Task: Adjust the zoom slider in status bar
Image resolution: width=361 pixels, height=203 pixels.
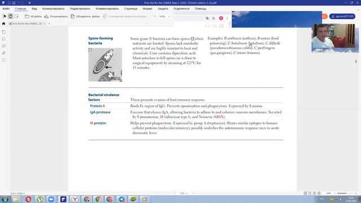Action: [x=345, y=193]
